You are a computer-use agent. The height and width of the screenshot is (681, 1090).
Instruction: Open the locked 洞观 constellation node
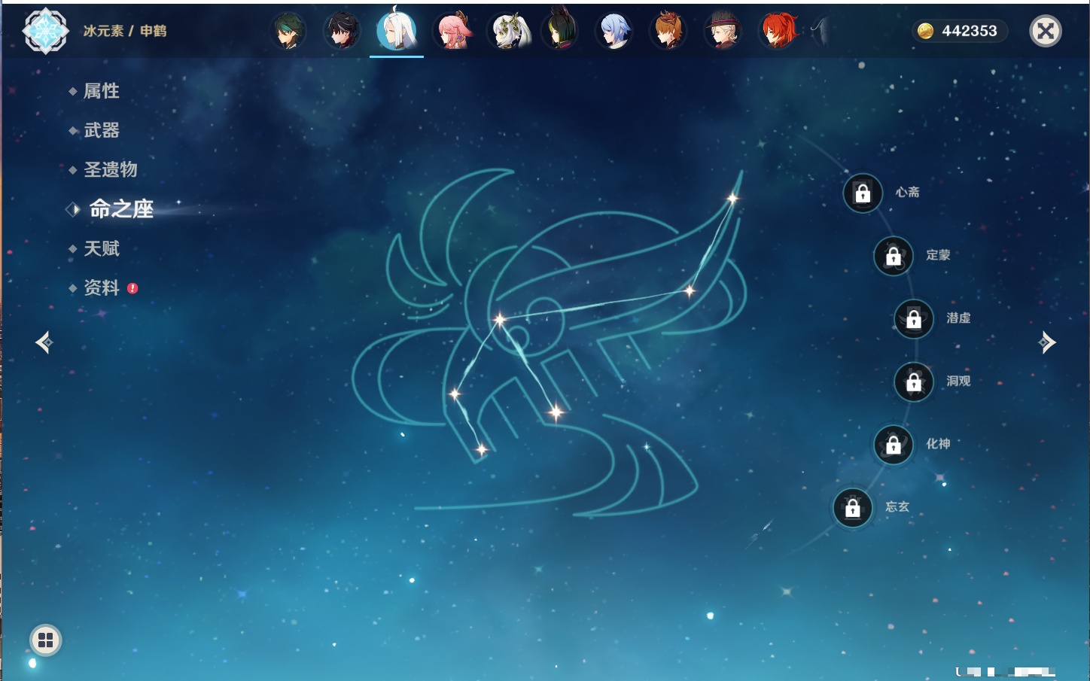point(914,382)
